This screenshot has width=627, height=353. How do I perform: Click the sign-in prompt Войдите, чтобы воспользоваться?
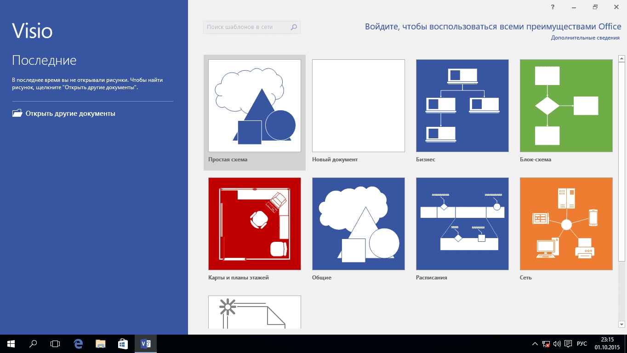(x=493, y=27)
